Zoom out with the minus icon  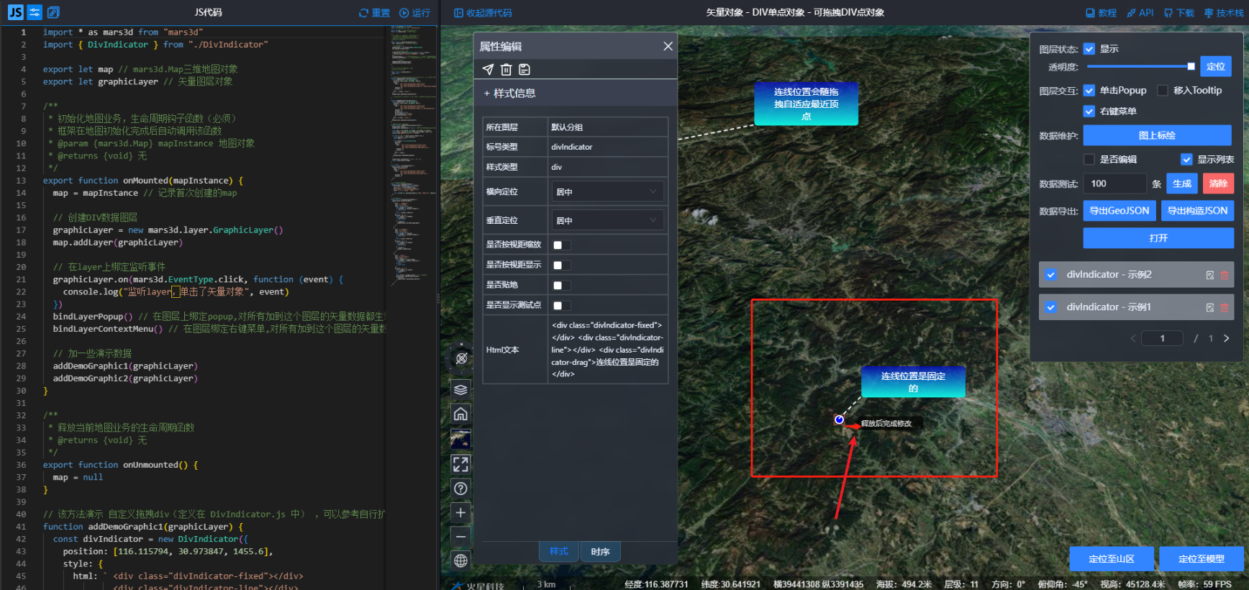[x=461, y=537]
